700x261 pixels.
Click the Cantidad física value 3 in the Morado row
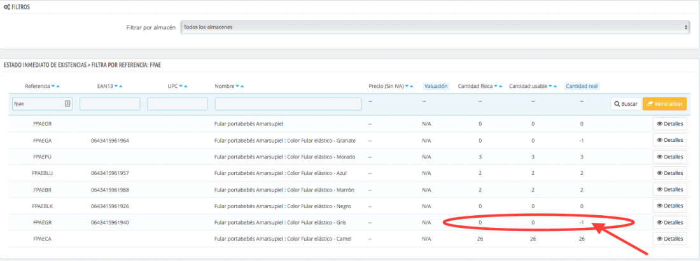pos(480,157)
